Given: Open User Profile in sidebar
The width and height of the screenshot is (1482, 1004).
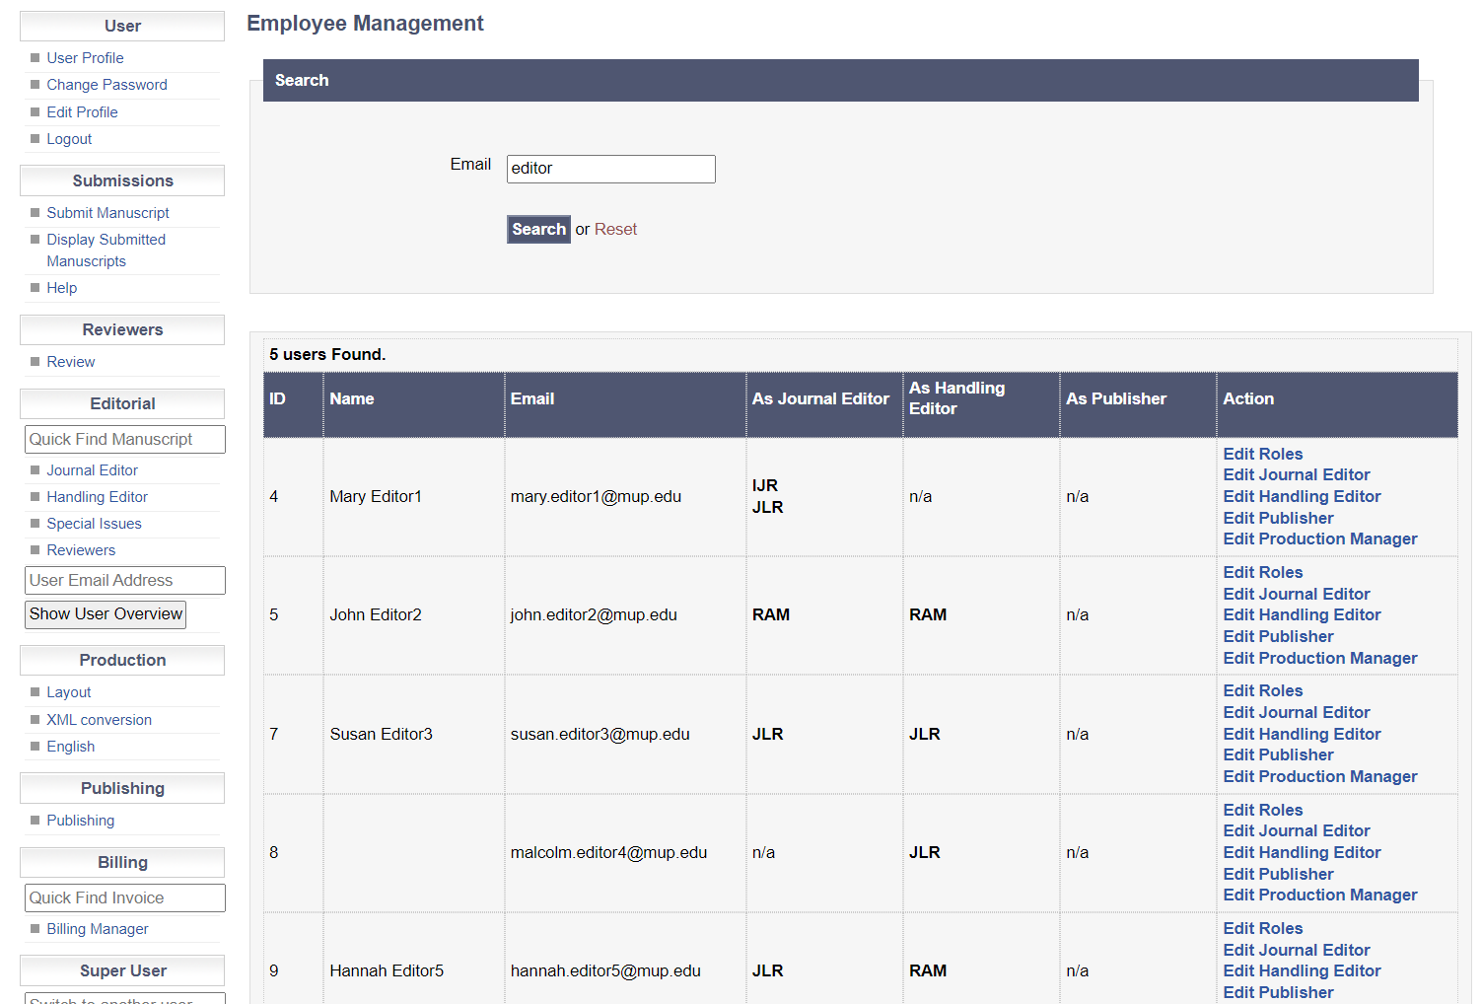Looking at the screenshot, I should (85, 58).
